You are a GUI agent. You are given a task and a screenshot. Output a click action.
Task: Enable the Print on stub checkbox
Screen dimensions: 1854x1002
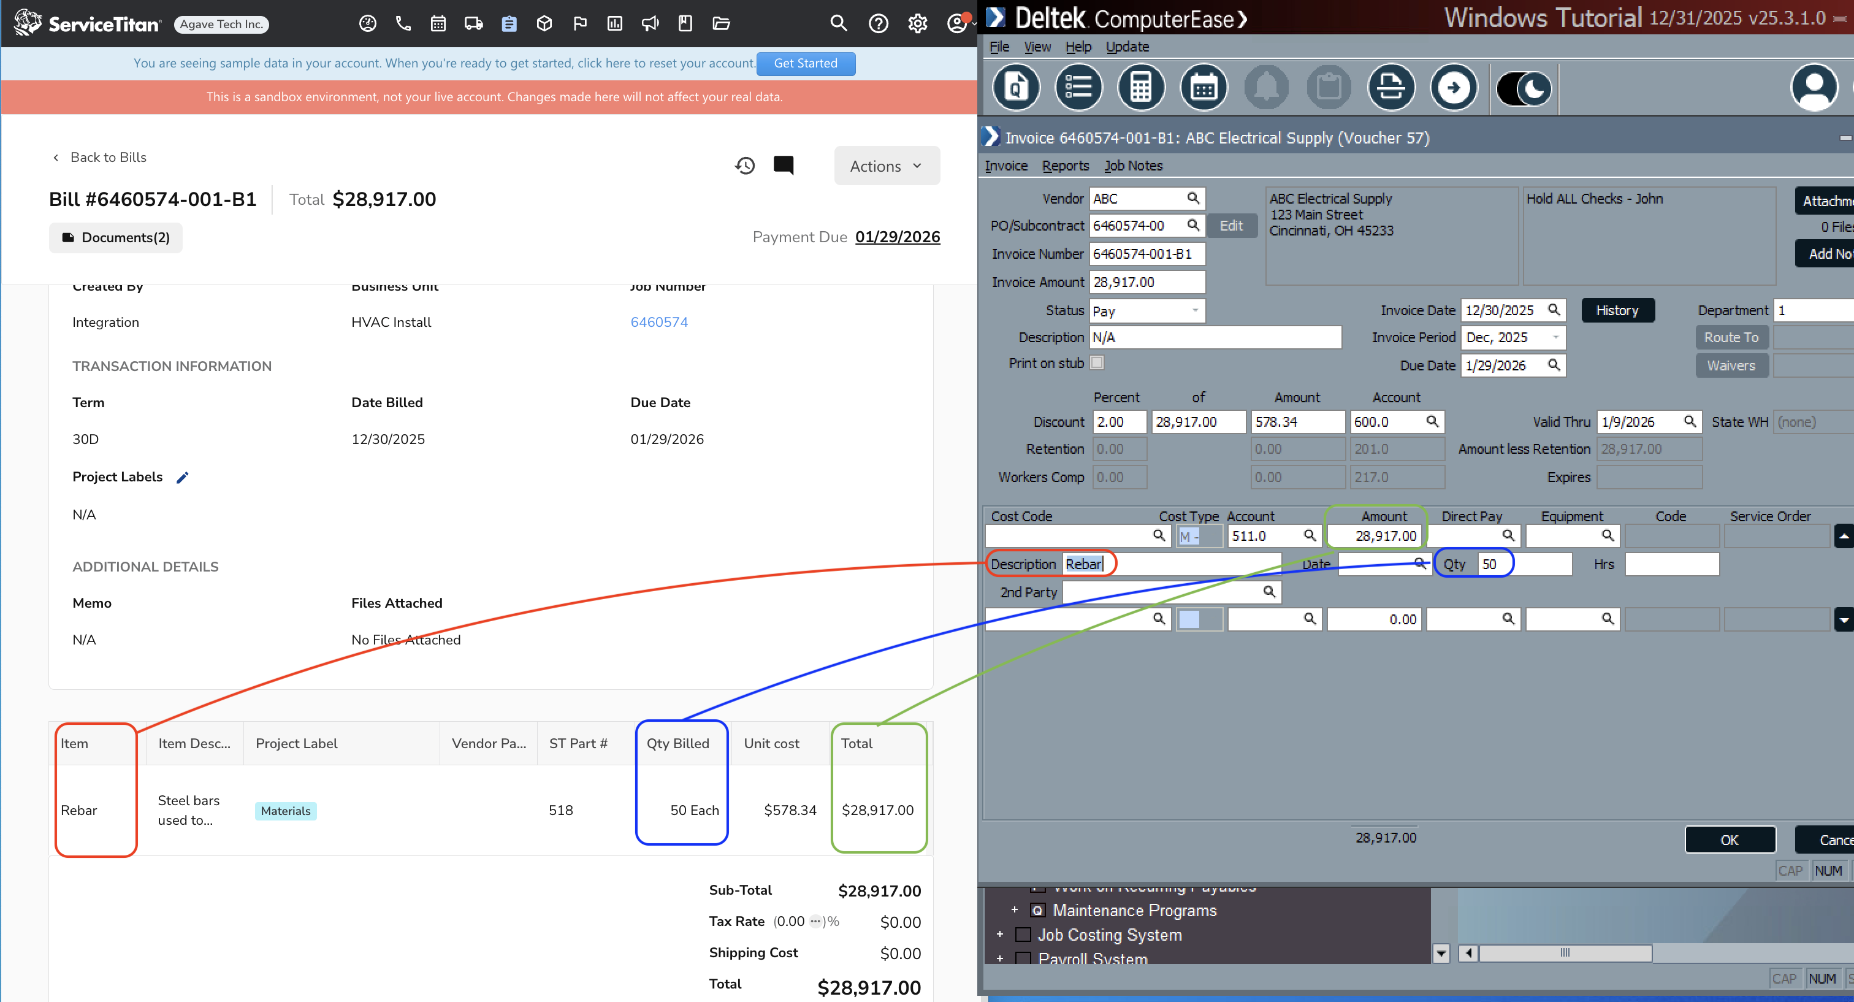[x=1097, y=363]
